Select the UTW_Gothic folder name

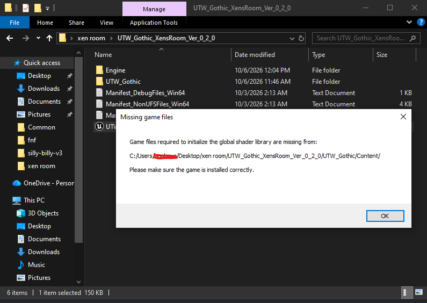pyautogui.click(x=123, y=82)
